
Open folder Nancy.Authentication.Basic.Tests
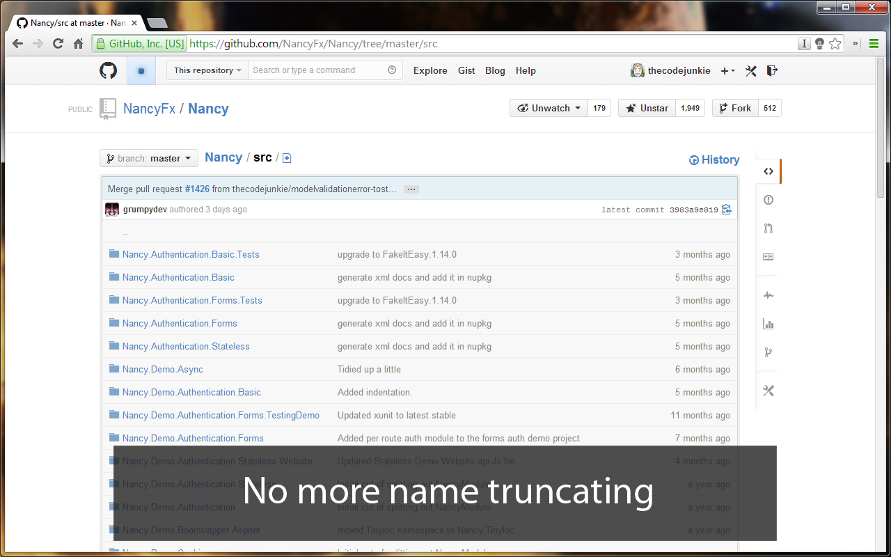point(191,254)
